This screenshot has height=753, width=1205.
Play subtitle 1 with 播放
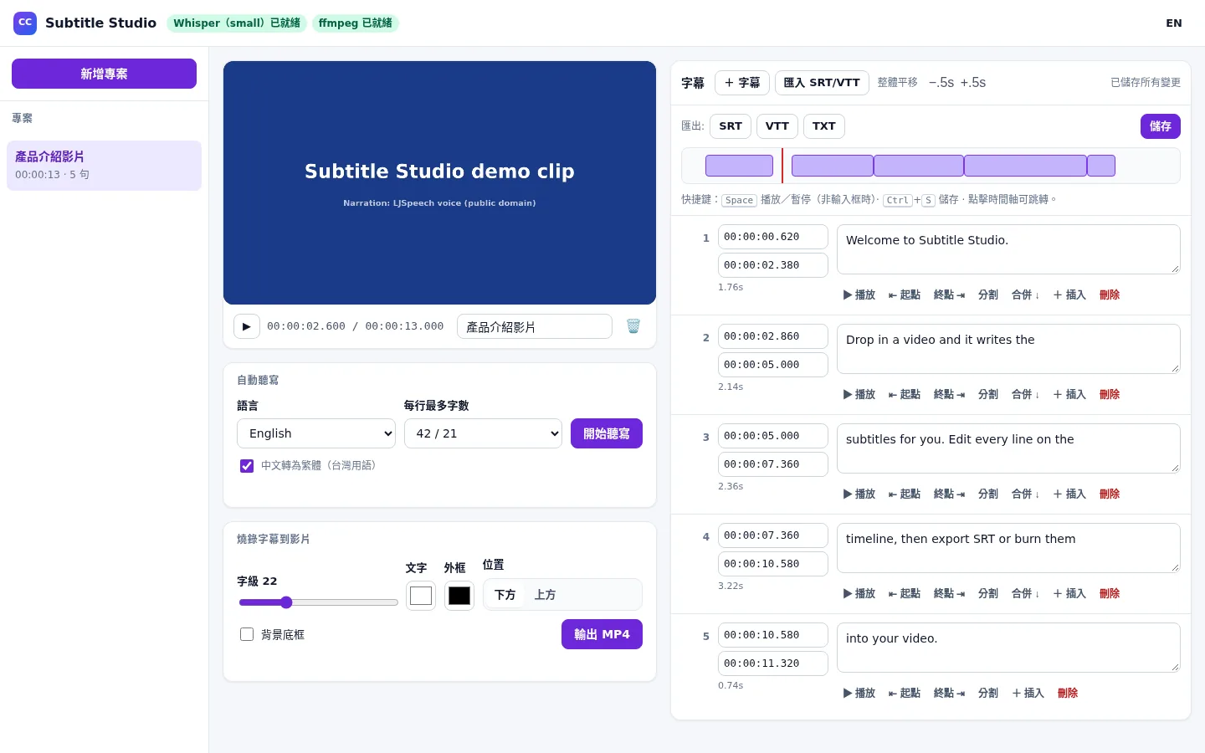pyautogui.click(x=859, y=295)
